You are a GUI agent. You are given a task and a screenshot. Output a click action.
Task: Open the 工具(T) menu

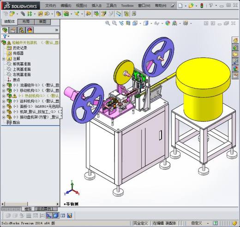tap(111, 6)
